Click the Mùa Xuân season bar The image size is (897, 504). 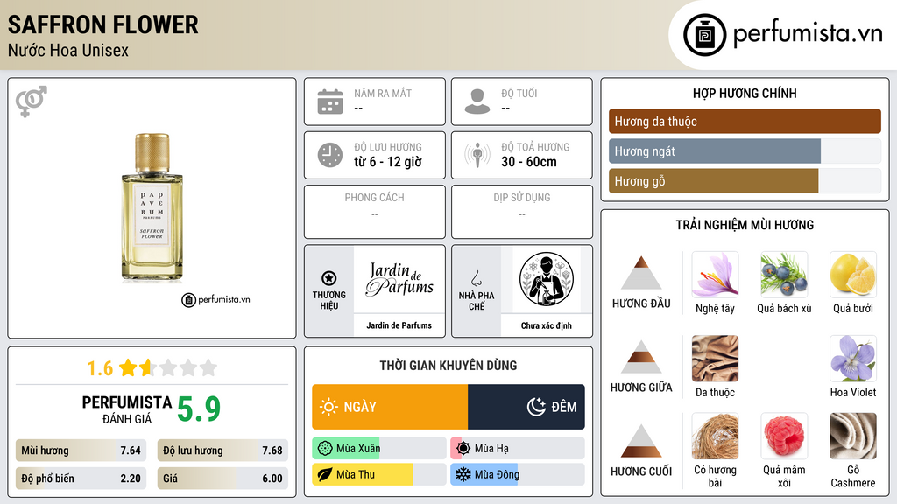(x=379, y=449)
